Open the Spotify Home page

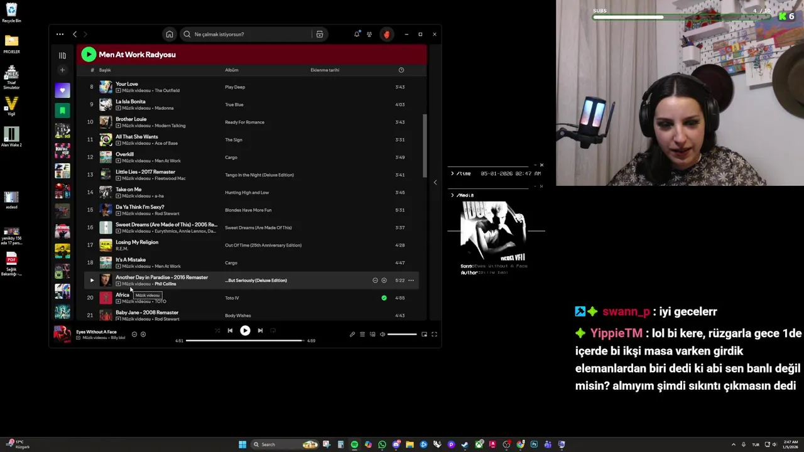tap(169, 34)
